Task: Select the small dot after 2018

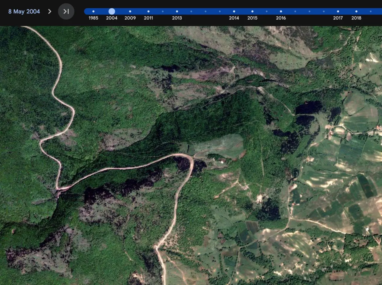Action: tap(371, 11)
